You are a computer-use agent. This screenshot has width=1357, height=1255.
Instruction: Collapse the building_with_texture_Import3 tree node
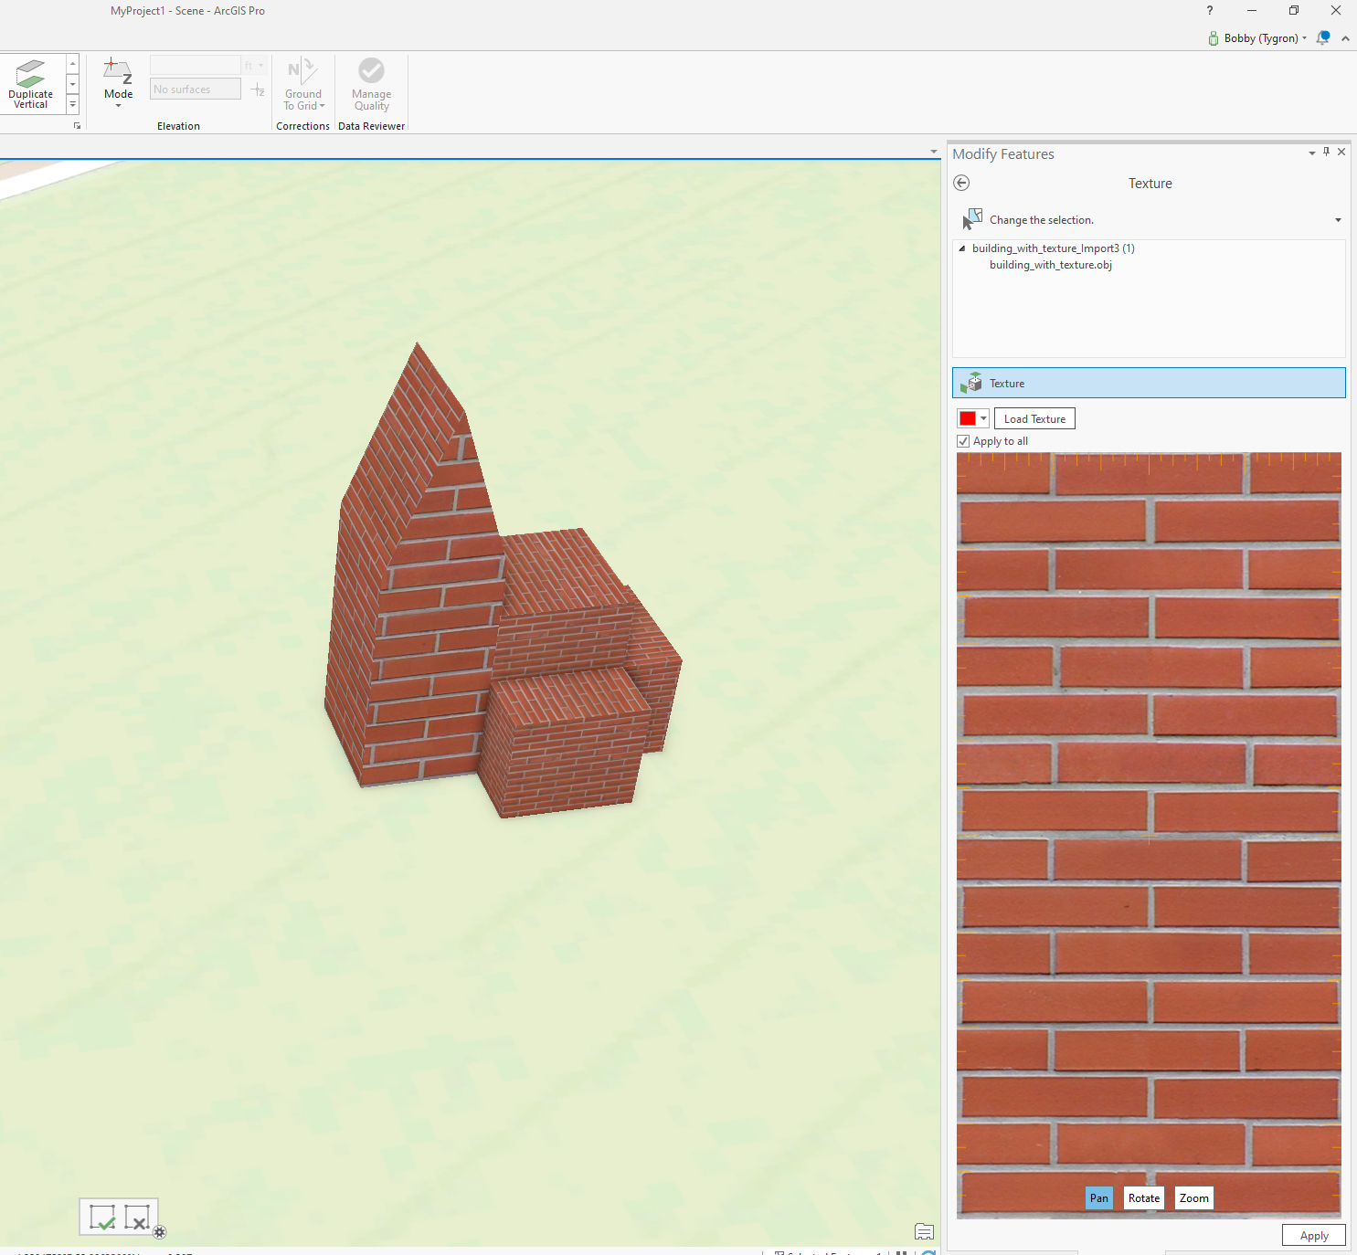pos(961,248)
